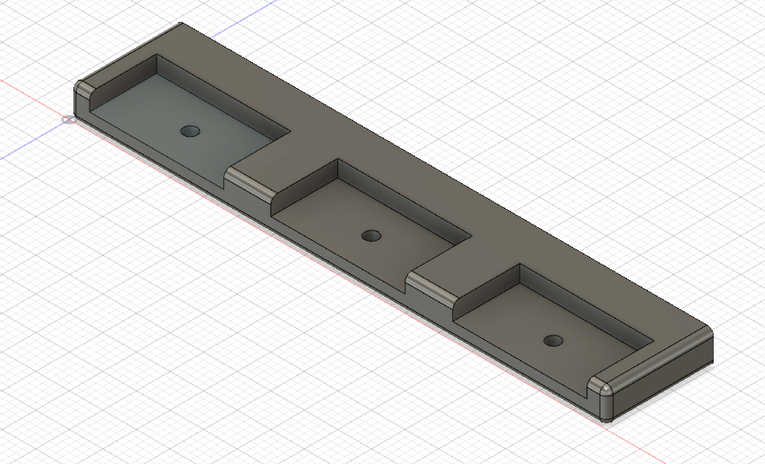Click the back wall of the right pocket
This screenshot has height=464, width=765.
pyautogui.click(x=585, y=300)
